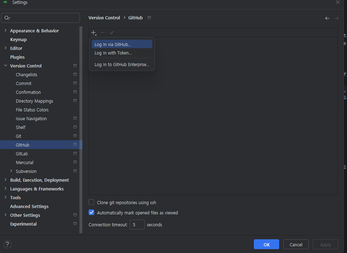Select Changelists under Version Control
The image size is (347, 253).
click(x=27, y=75)
